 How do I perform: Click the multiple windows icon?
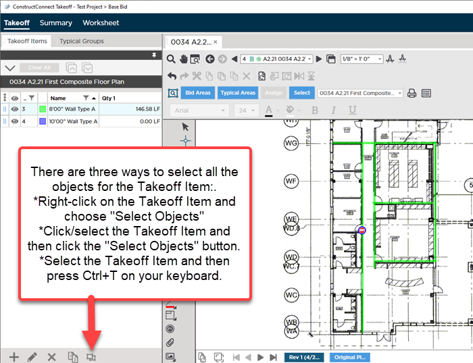tap(331, 59)
